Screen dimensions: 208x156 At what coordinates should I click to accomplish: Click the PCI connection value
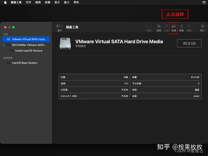[126, 83]
